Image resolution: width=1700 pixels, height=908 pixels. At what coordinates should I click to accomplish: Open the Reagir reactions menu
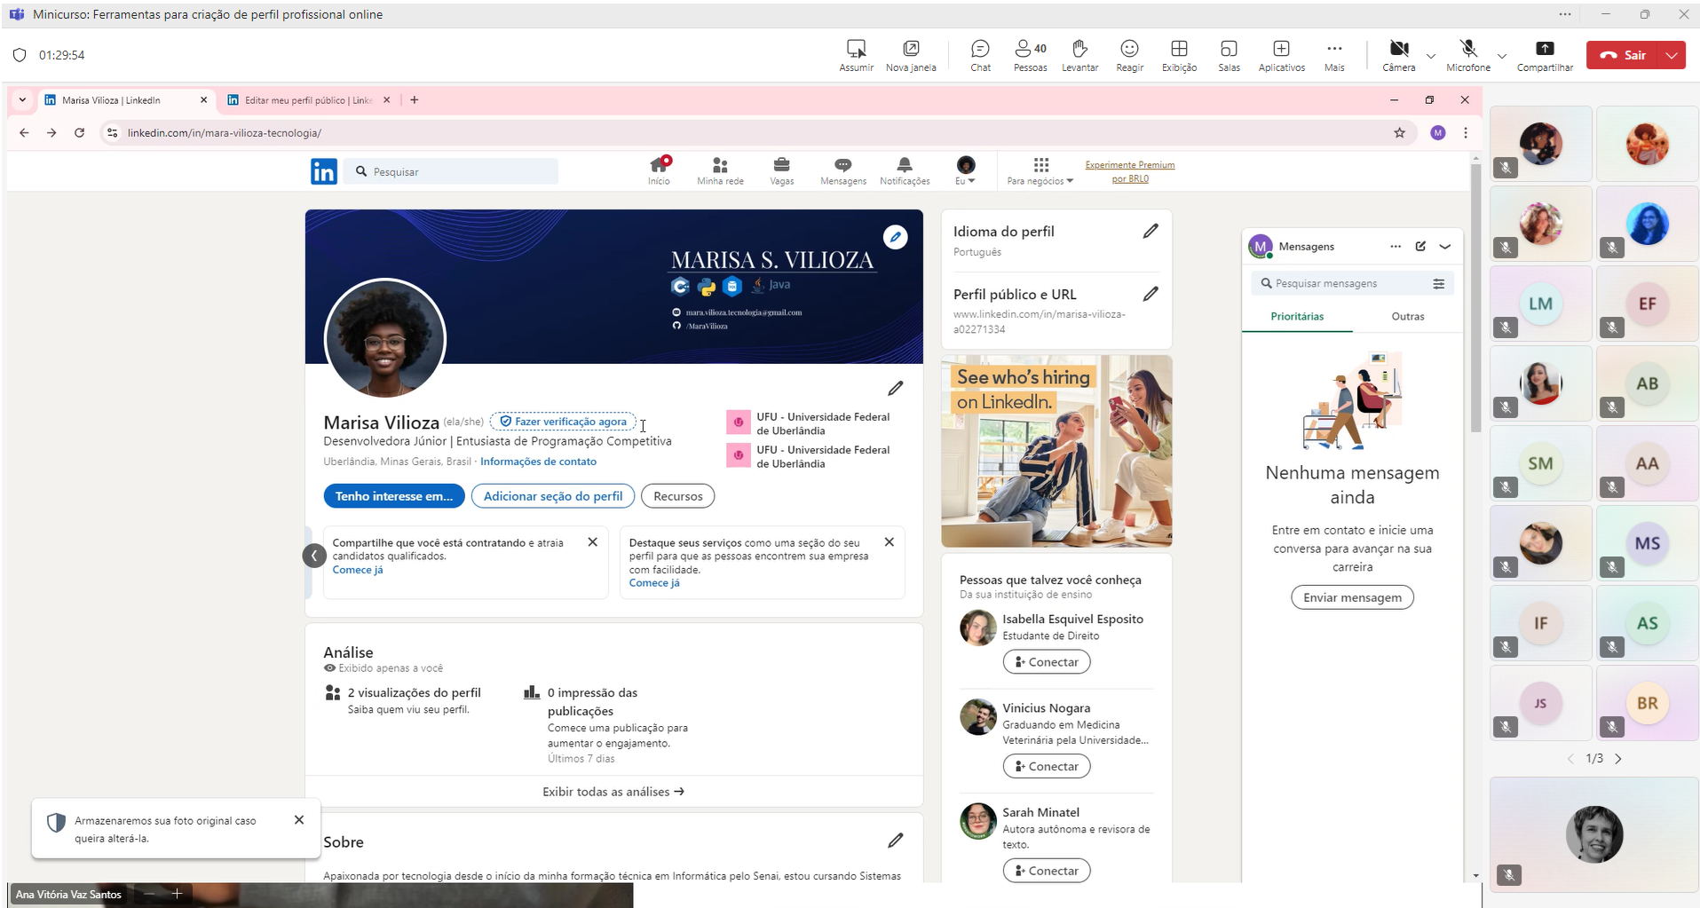tap(1129, 55)
